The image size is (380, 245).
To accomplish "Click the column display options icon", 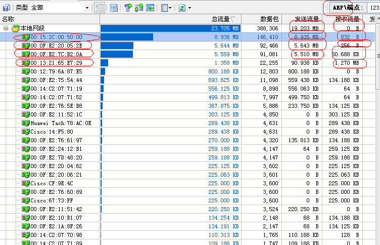I will [x=164, y=8].
